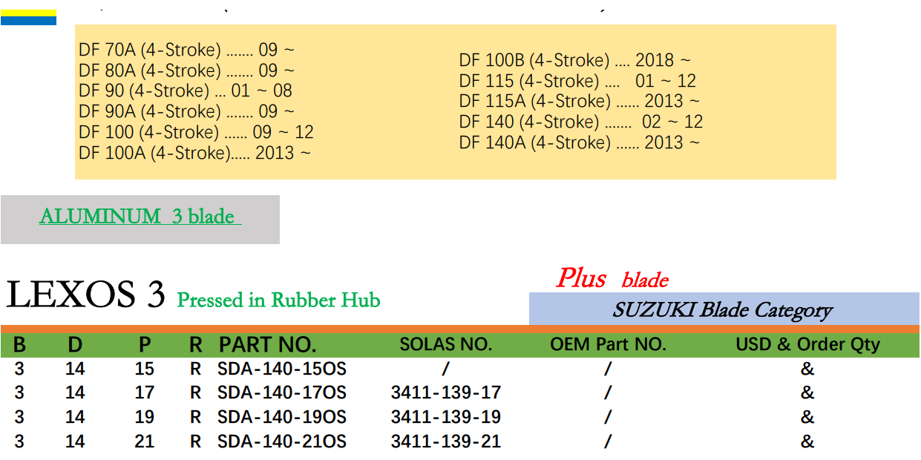Select part number SDA-140-15OS
The image size is (921, 460).
282,369
